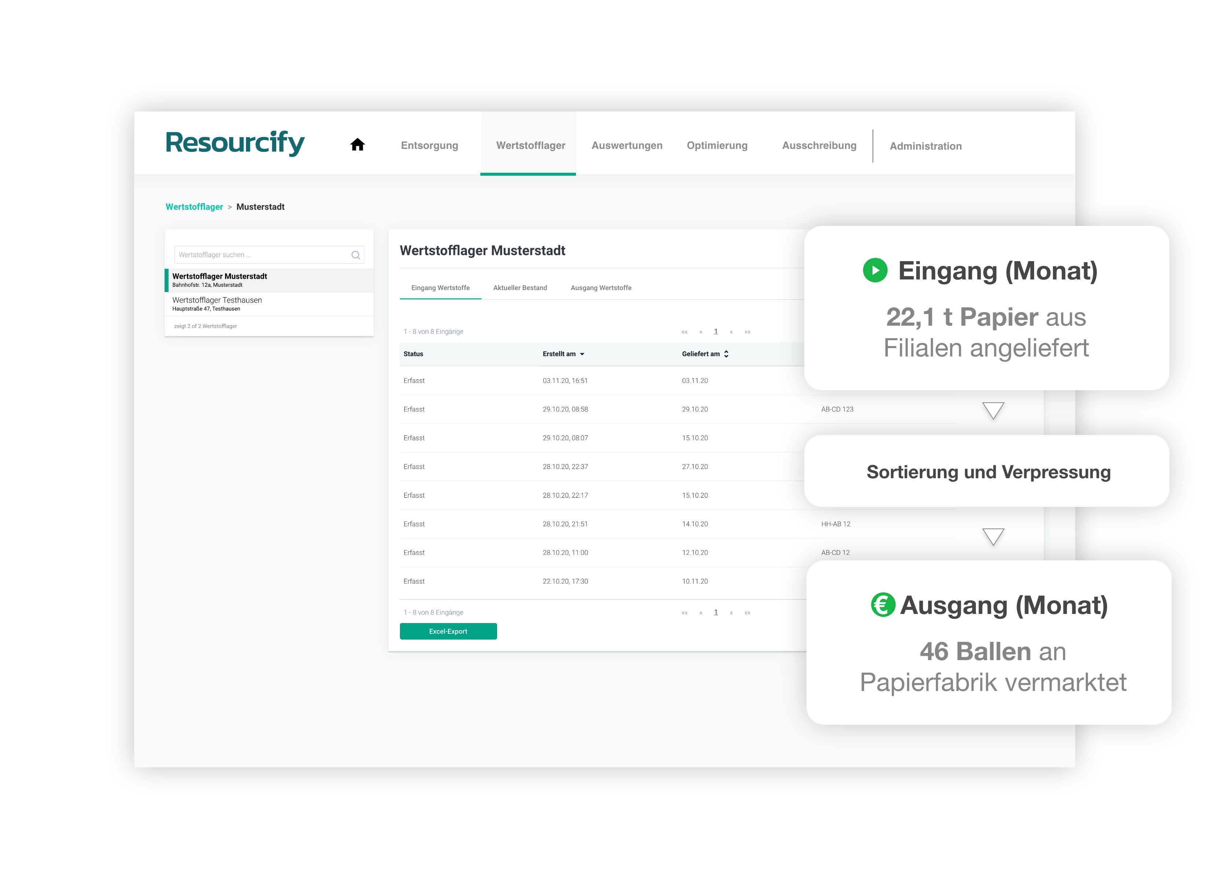Click the Excel-Export button
This screenshot has height=878, width=1209.
point(448,631)
